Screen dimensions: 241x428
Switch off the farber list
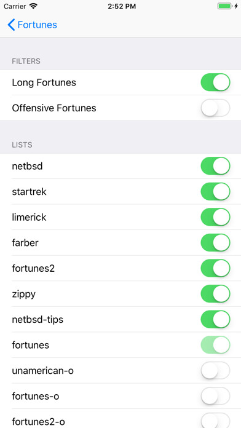click(215, 243)
